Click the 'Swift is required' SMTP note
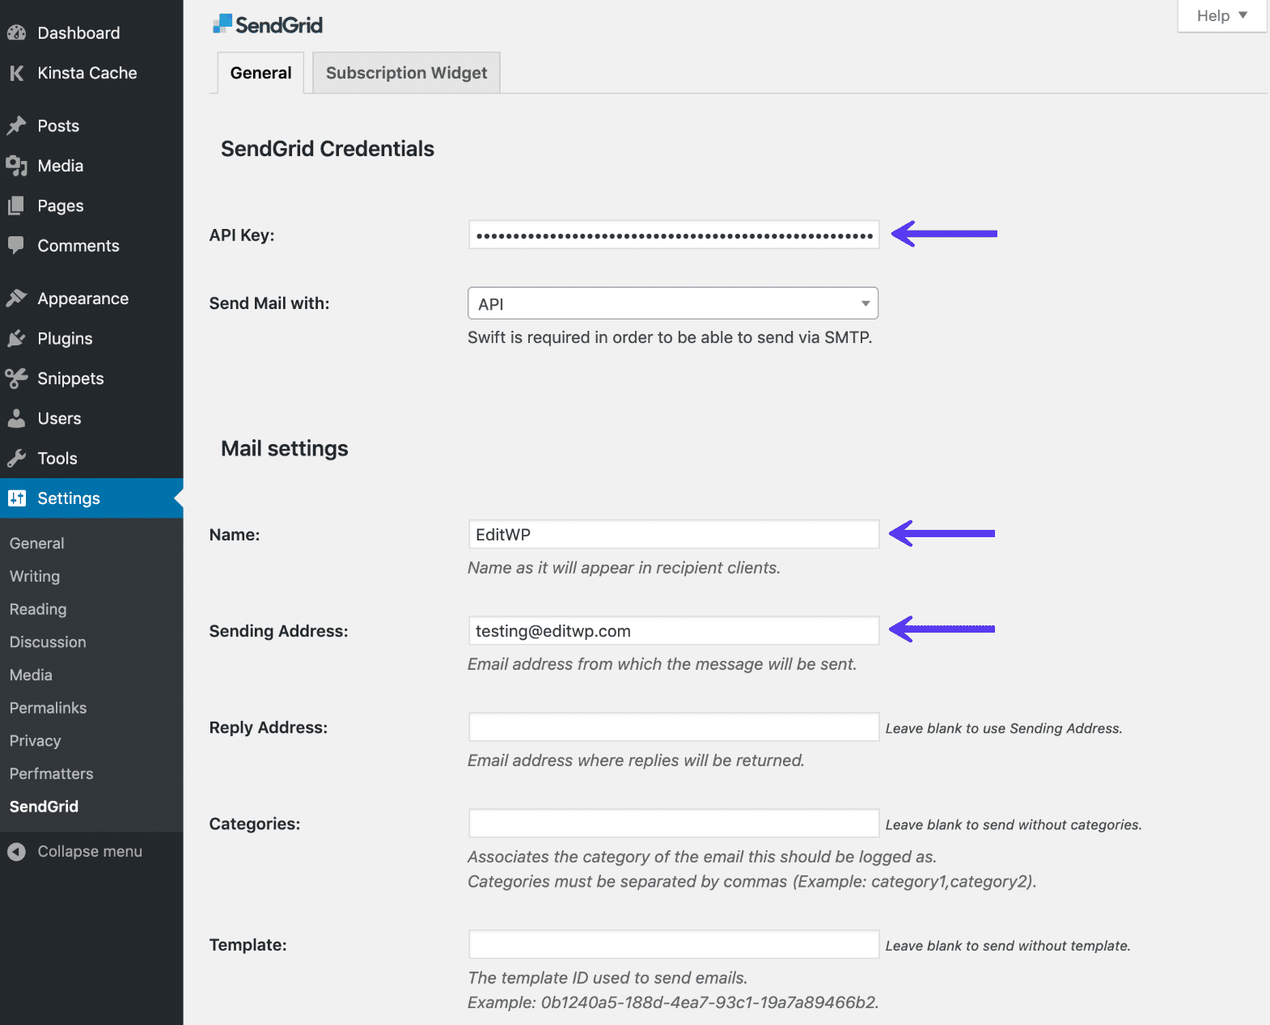Image resolution: width=1270 pixels, height=1025 pixels. tap(670, 337)
